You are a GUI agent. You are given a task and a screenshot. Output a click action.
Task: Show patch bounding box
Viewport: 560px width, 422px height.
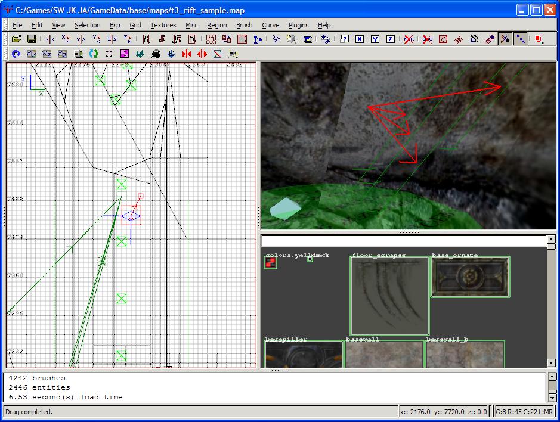443,39
